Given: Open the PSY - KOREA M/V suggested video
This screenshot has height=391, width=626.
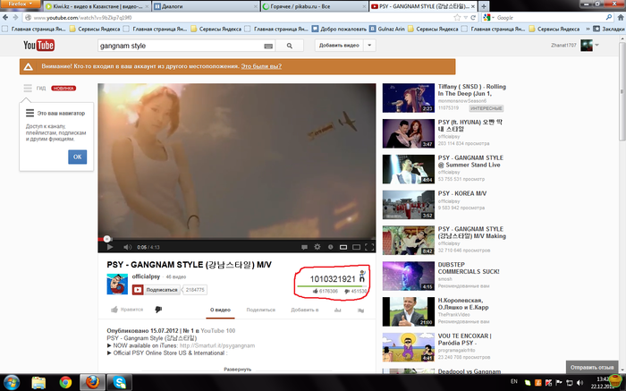Looking at the screenshot, I should [x=462, y=193].
